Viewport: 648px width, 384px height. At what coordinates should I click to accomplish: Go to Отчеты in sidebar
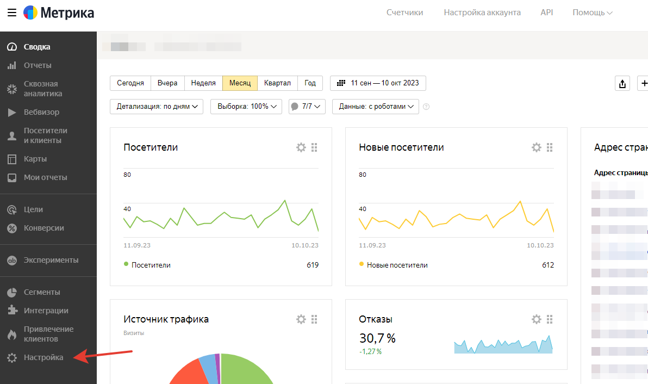(38, 65)
